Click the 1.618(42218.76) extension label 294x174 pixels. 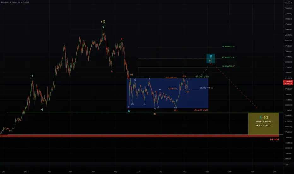point(171,78)
